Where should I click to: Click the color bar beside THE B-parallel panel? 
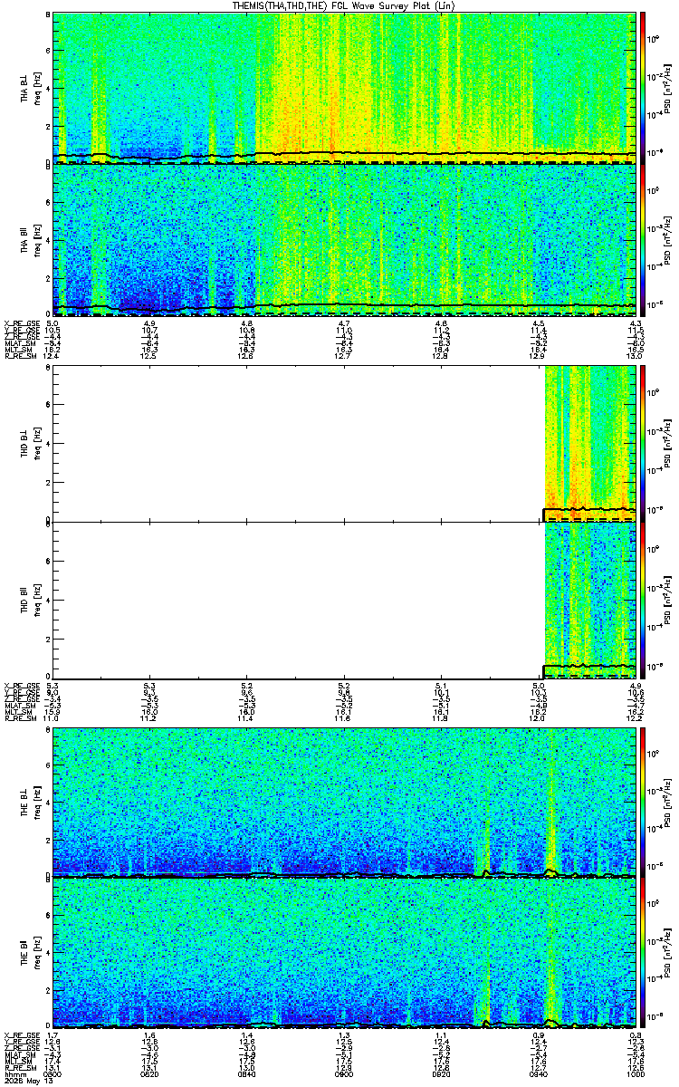(x=643, y=953)
